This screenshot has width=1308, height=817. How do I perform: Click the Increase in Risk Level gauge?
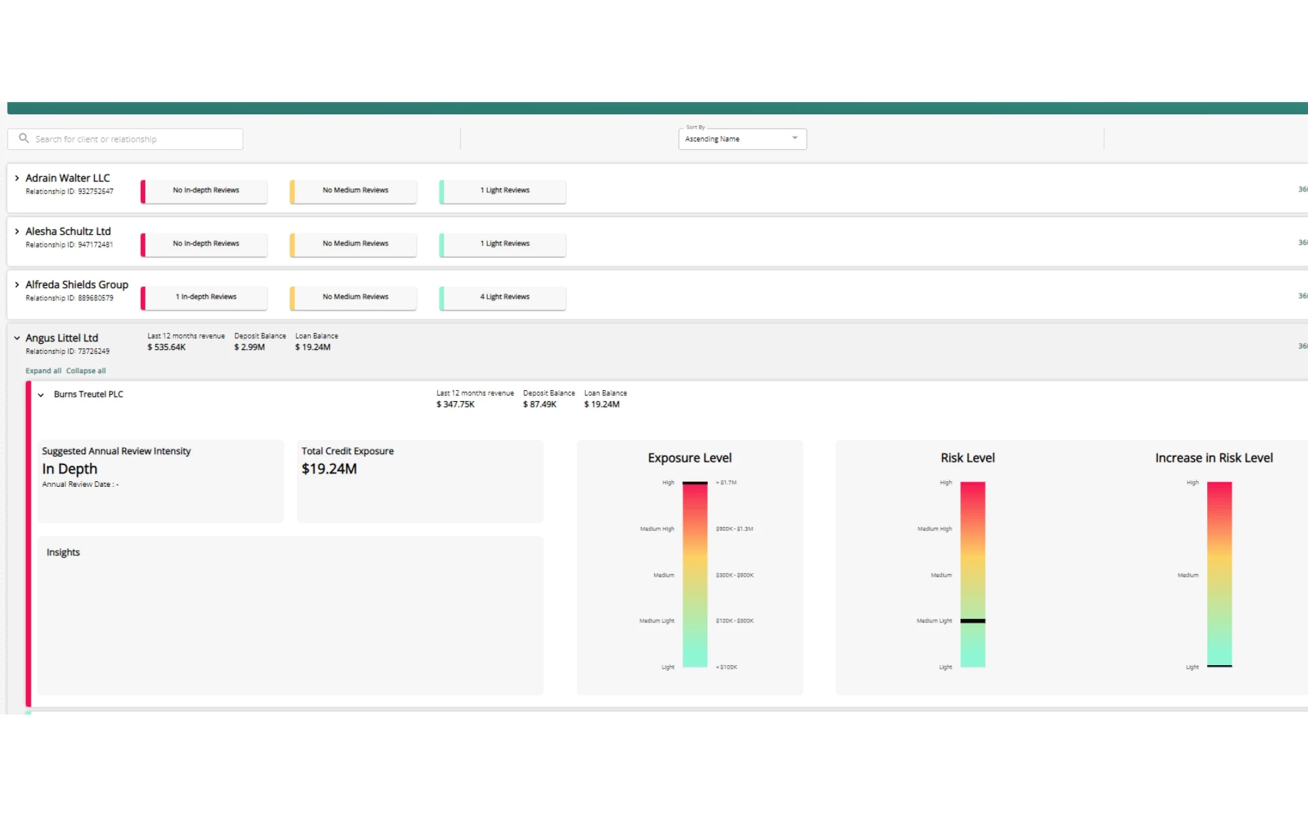tap(1219, 575)
